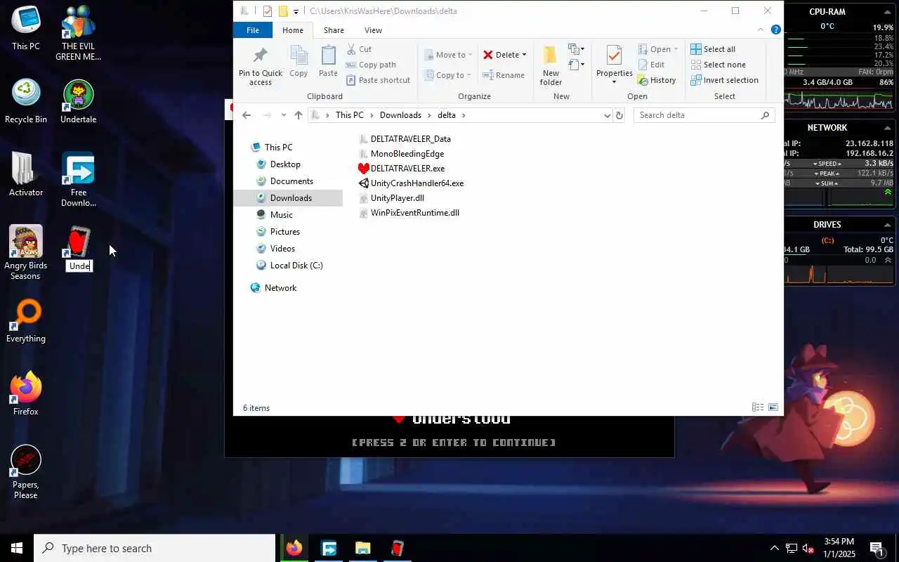Switch to Details view layout icon
This screenshot has height=562, width=899.
[758, 407]
